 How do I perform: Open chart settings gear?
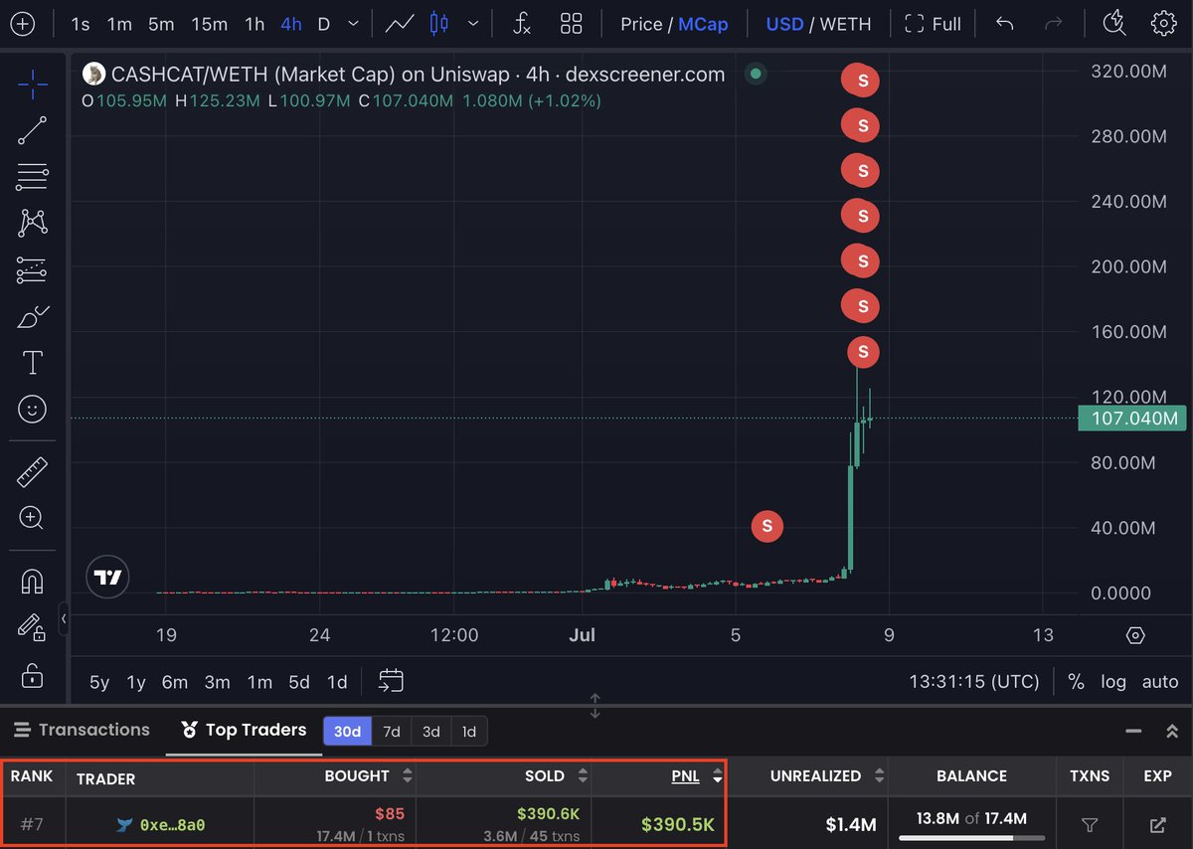coord(1163,24)
